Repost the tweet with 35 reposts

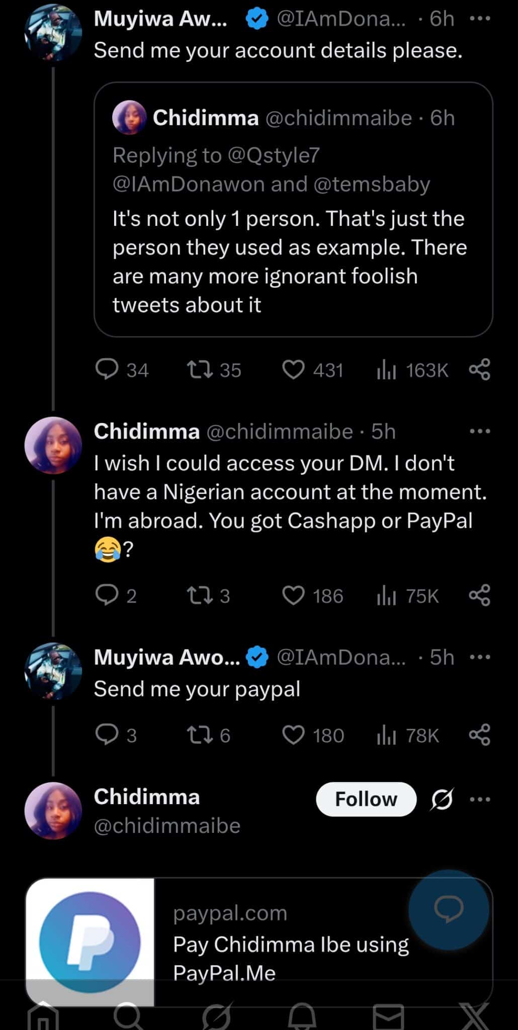point(196,370)
